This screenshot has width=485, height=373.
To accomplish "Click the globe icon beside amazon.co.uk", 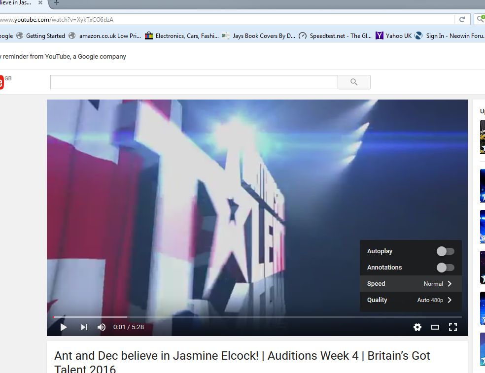I will [x=72, y=35].
